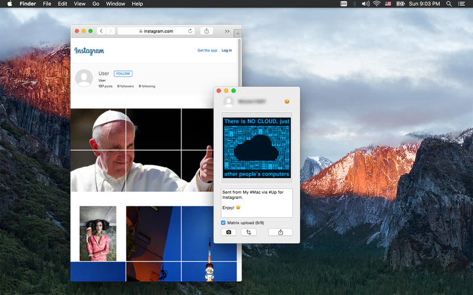The height and width of the screenshot is (295, 473).
Task: Click the emoji icon in uploader header
Action: coord(287,101)
